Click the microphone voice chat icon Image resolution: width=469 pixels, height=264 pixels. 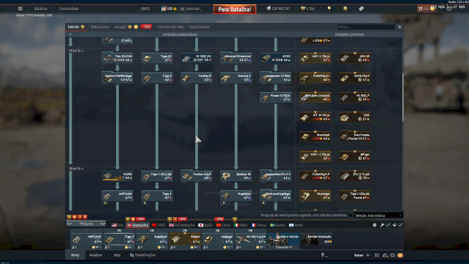click(322, 255)
